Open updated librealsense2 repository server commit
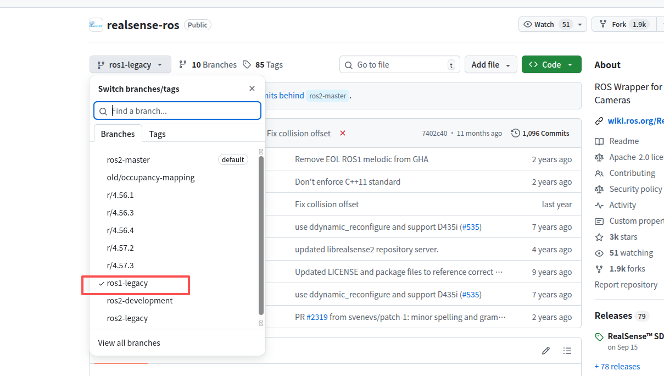 (x=366, y=250)
